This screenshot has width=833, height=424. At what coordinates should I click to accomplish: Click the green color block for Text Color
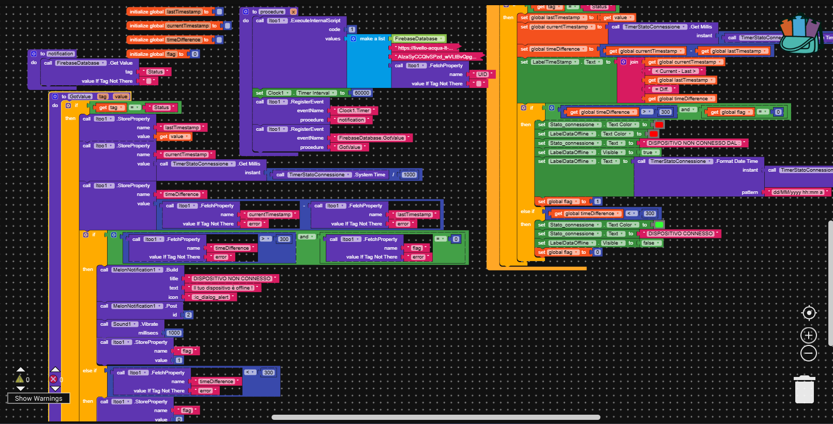[x=659, y=225]
